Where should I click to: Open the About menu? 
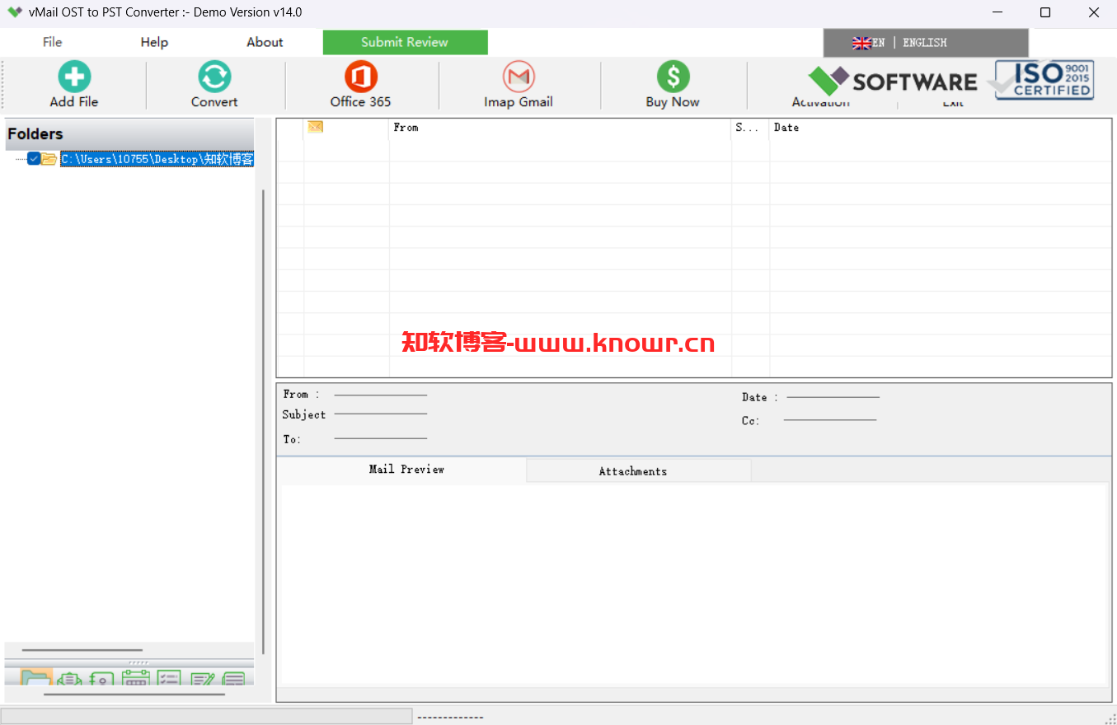pos(265,42)
